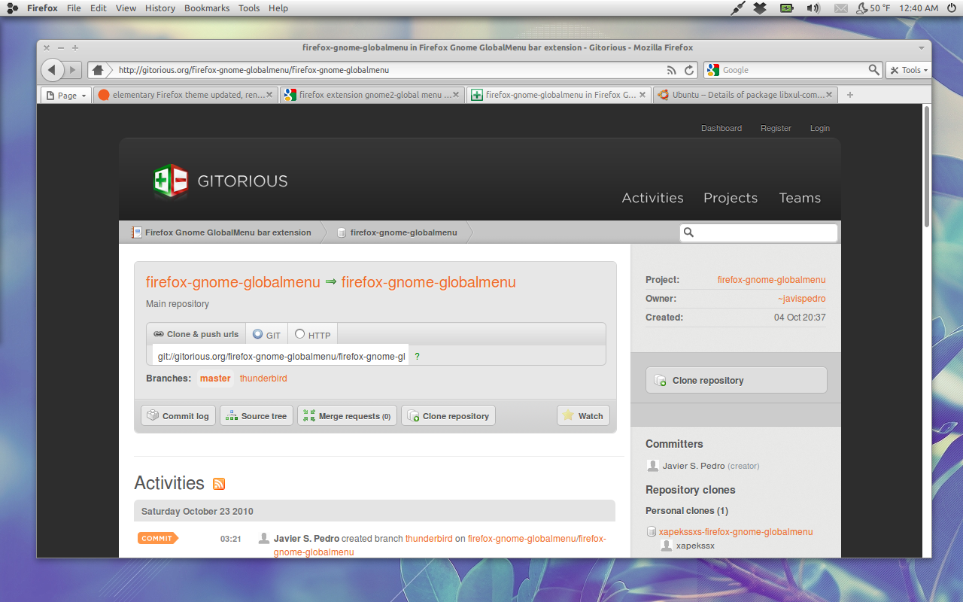Open the mail indicator in the top panel
Image resolution: width=963 pixels, height=602 pixels.
coord(841,8)
